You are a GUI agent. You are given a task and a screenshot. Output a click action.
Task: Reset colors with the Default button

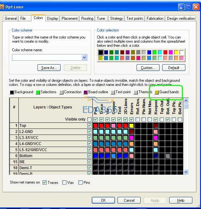point(174,67)
